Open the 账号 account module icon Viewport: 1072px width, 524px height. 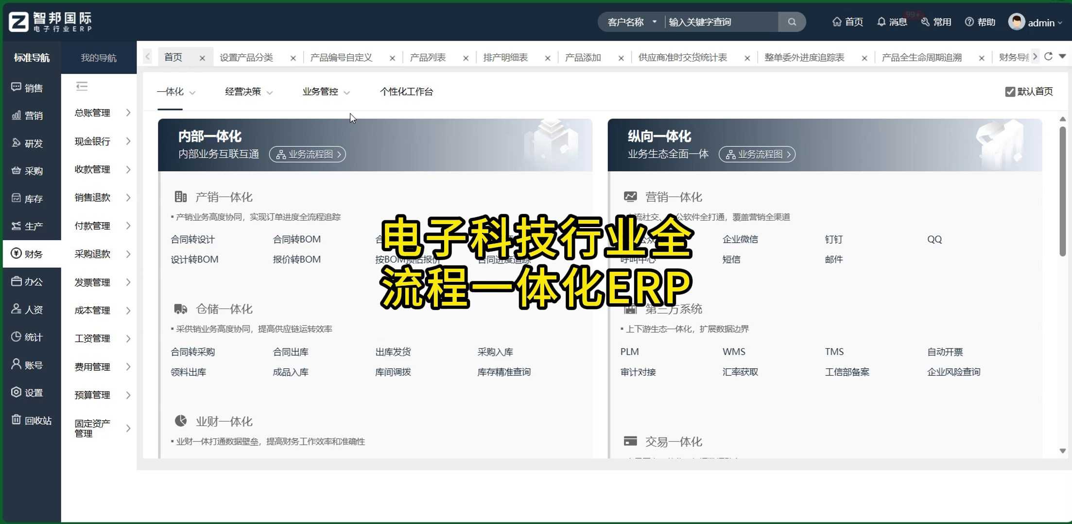pyautogui.click(x=16, y=364)
